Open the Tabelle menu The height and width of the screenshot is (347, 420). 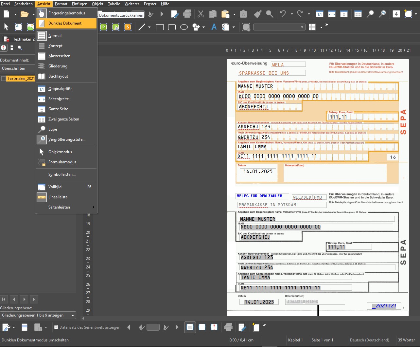click(x=114, y=4)
